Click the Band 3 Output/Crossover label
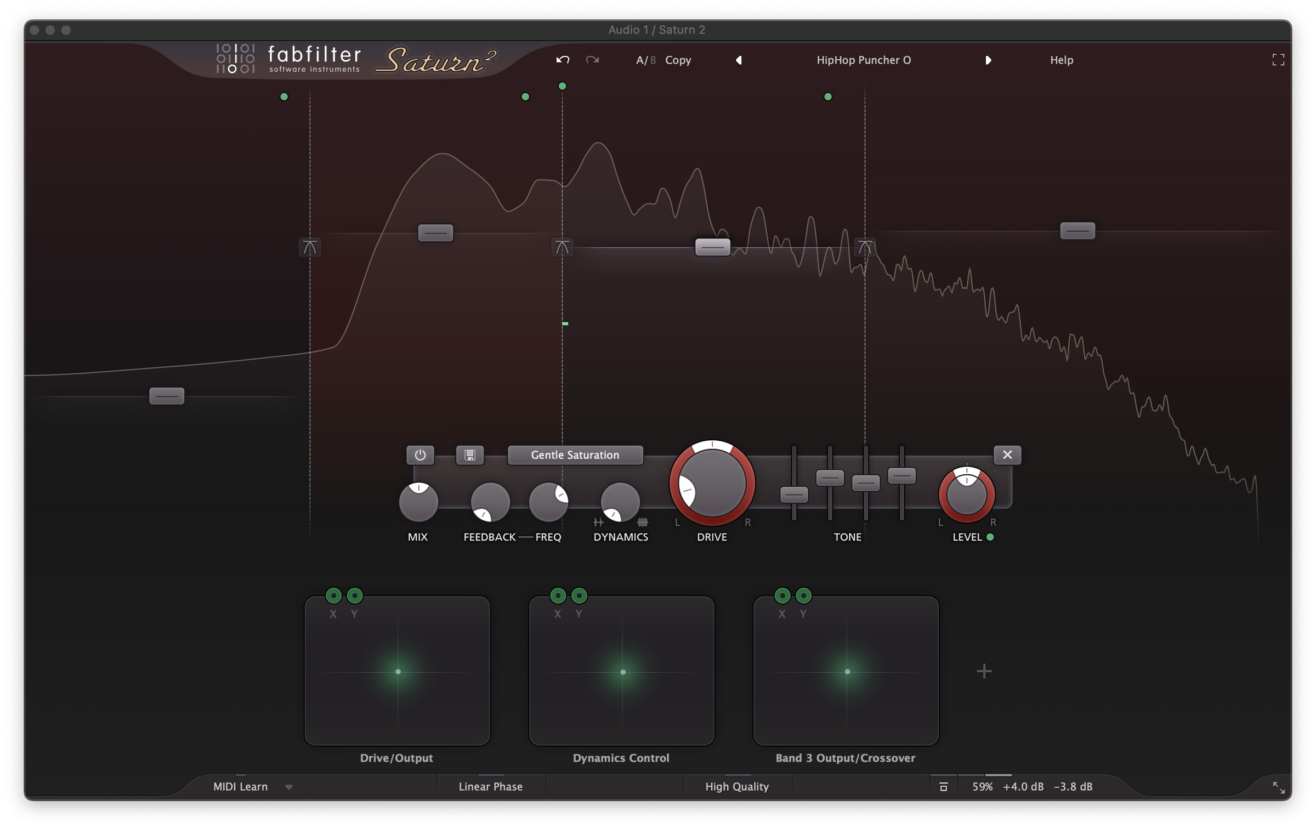This screenshot has width=1316, height=829. point(846,758)
